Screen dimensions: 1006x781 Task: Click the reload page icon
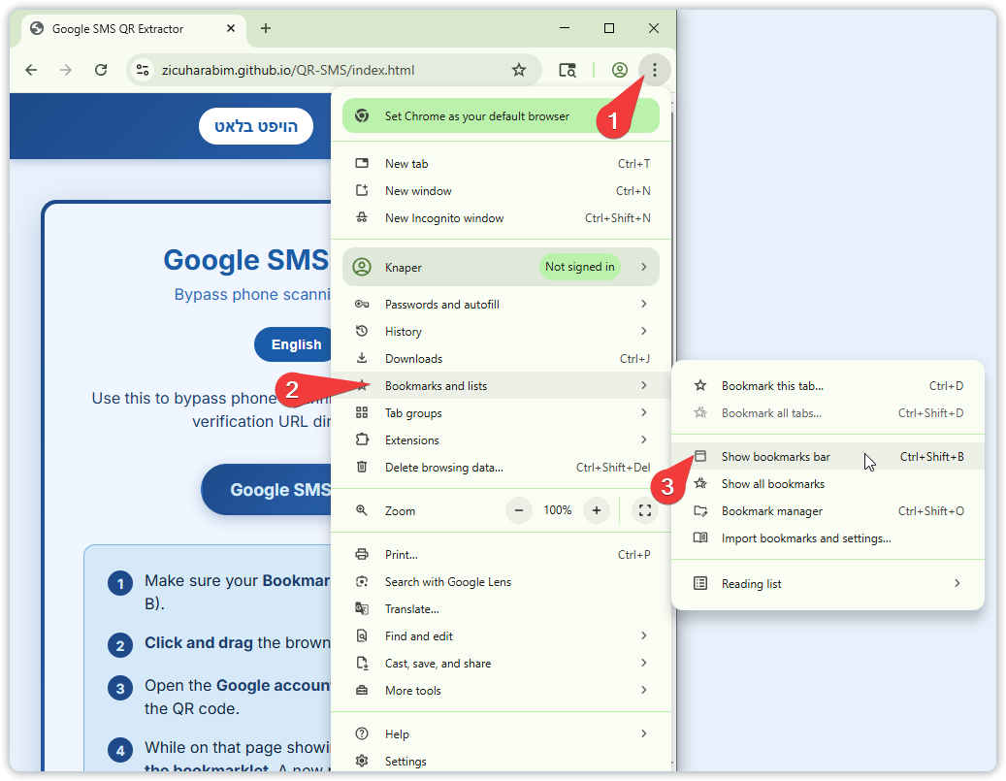coord(101,70)
